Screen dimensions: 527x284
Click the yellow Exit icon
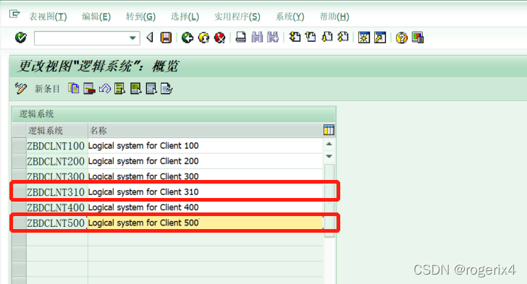[x=203, y=38]
